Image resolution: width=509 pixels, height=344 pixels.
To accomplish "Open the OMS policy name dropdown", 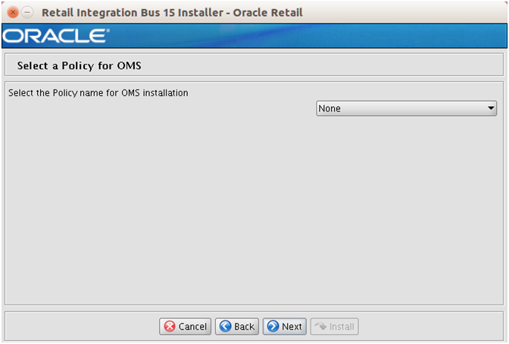I will coord(407,108).
